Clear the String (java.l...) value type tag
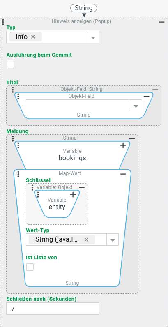Image resolution: width=168 pixels, height=327 pixels. 86,239
